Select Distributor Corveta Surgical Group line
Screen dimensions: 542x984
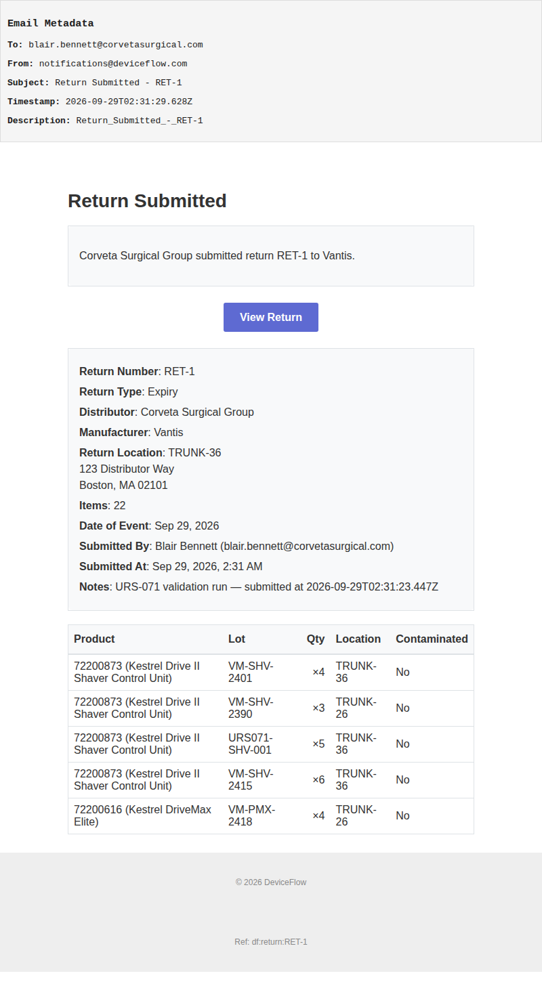[x=167, y=412]
